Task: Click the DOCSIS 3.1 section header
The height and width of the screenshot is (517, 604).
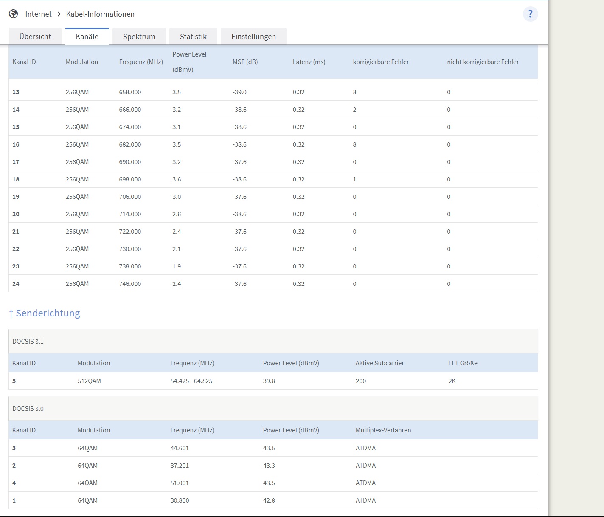Action: click(x=28, y=342)
